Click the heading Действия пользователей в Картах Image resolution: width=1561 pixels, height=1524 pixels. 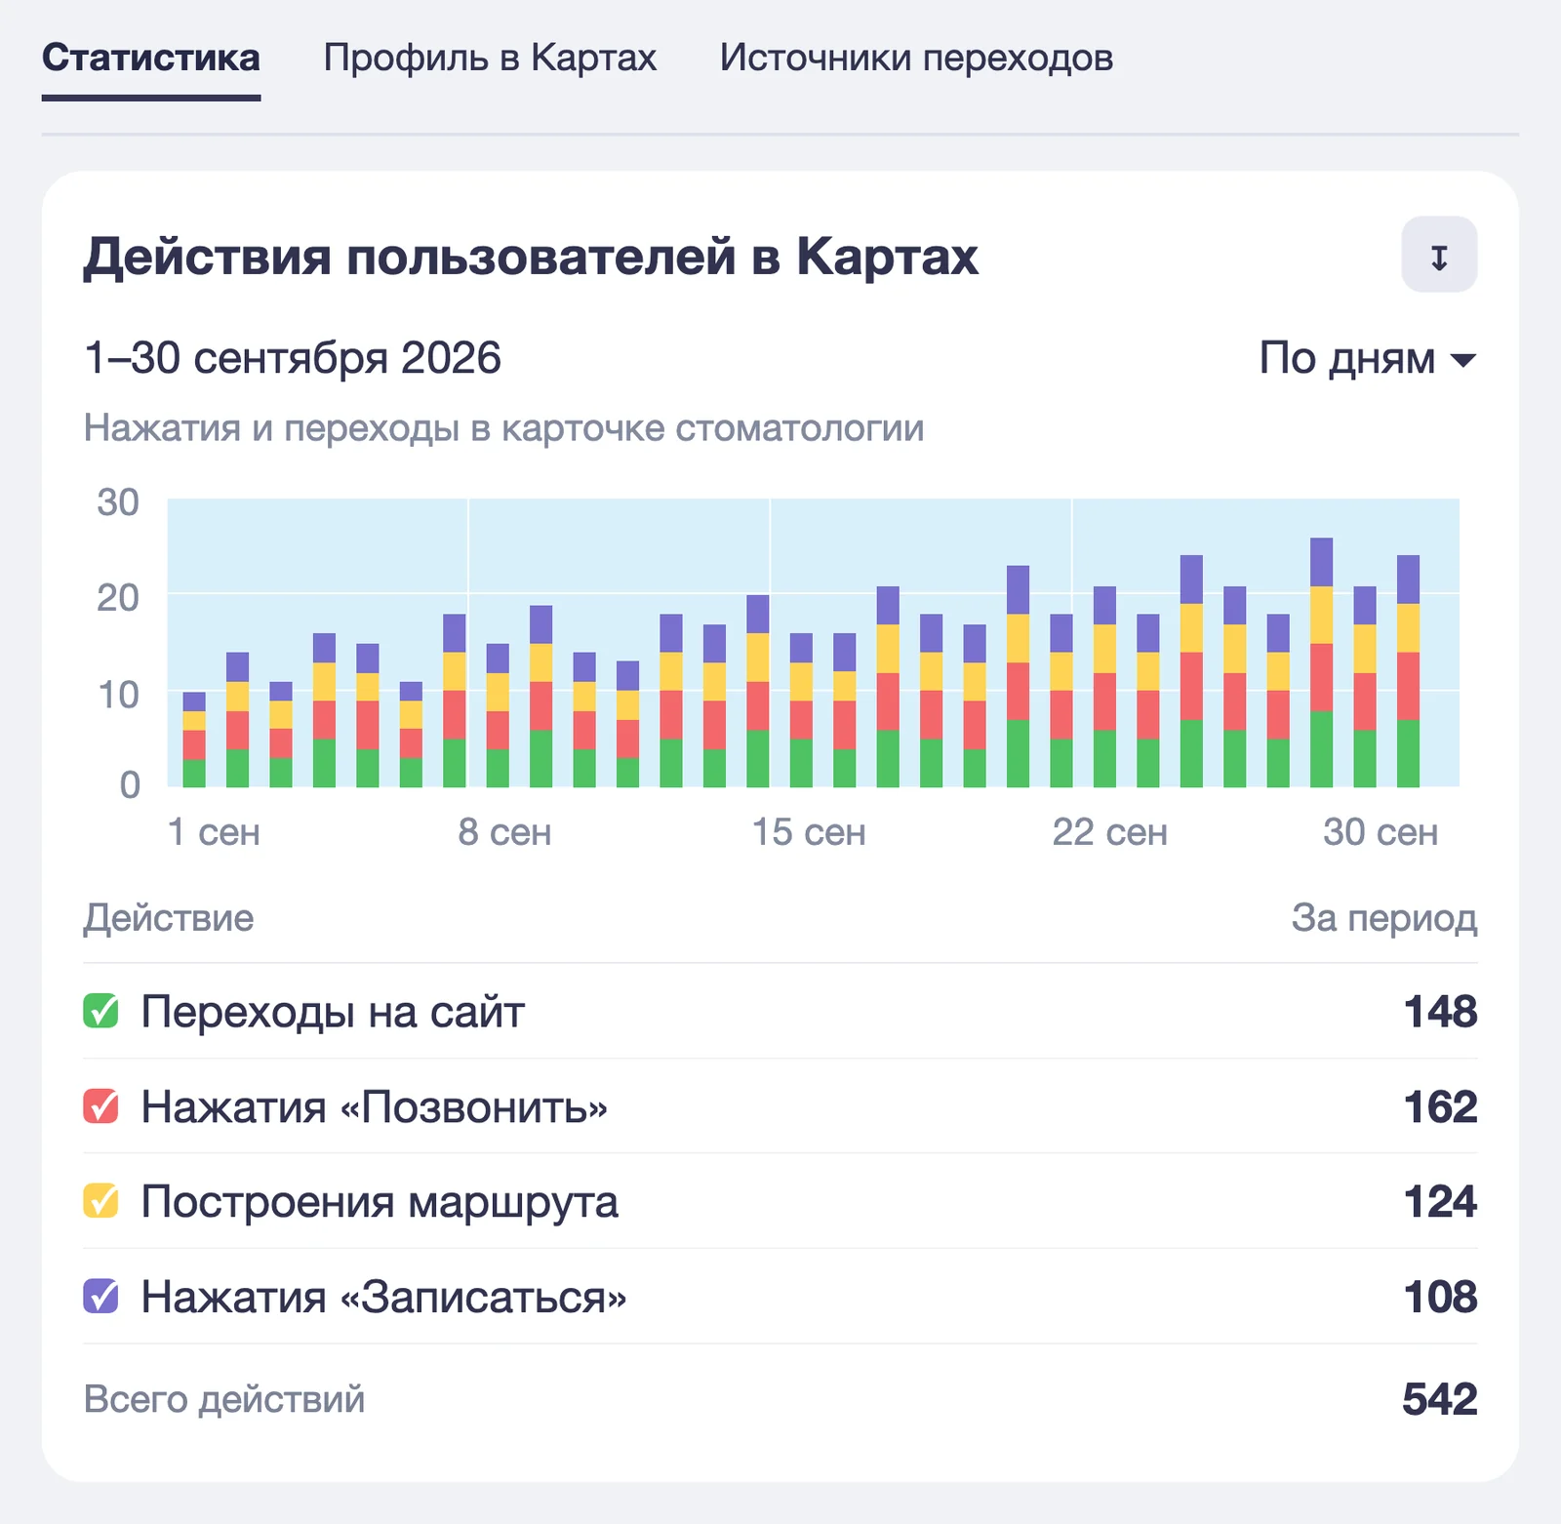click(x=531, y=257)
